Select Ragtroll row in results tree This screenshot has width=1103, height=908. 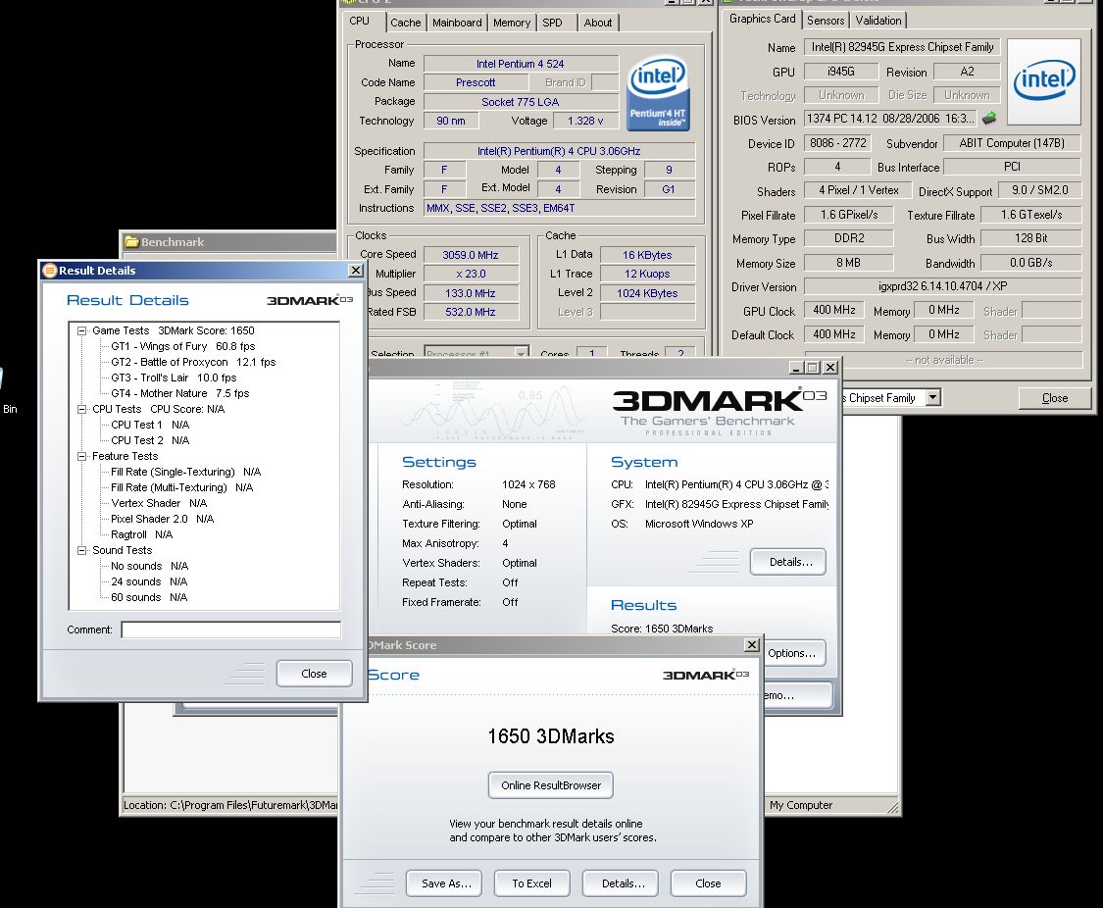tap(141, 534)
